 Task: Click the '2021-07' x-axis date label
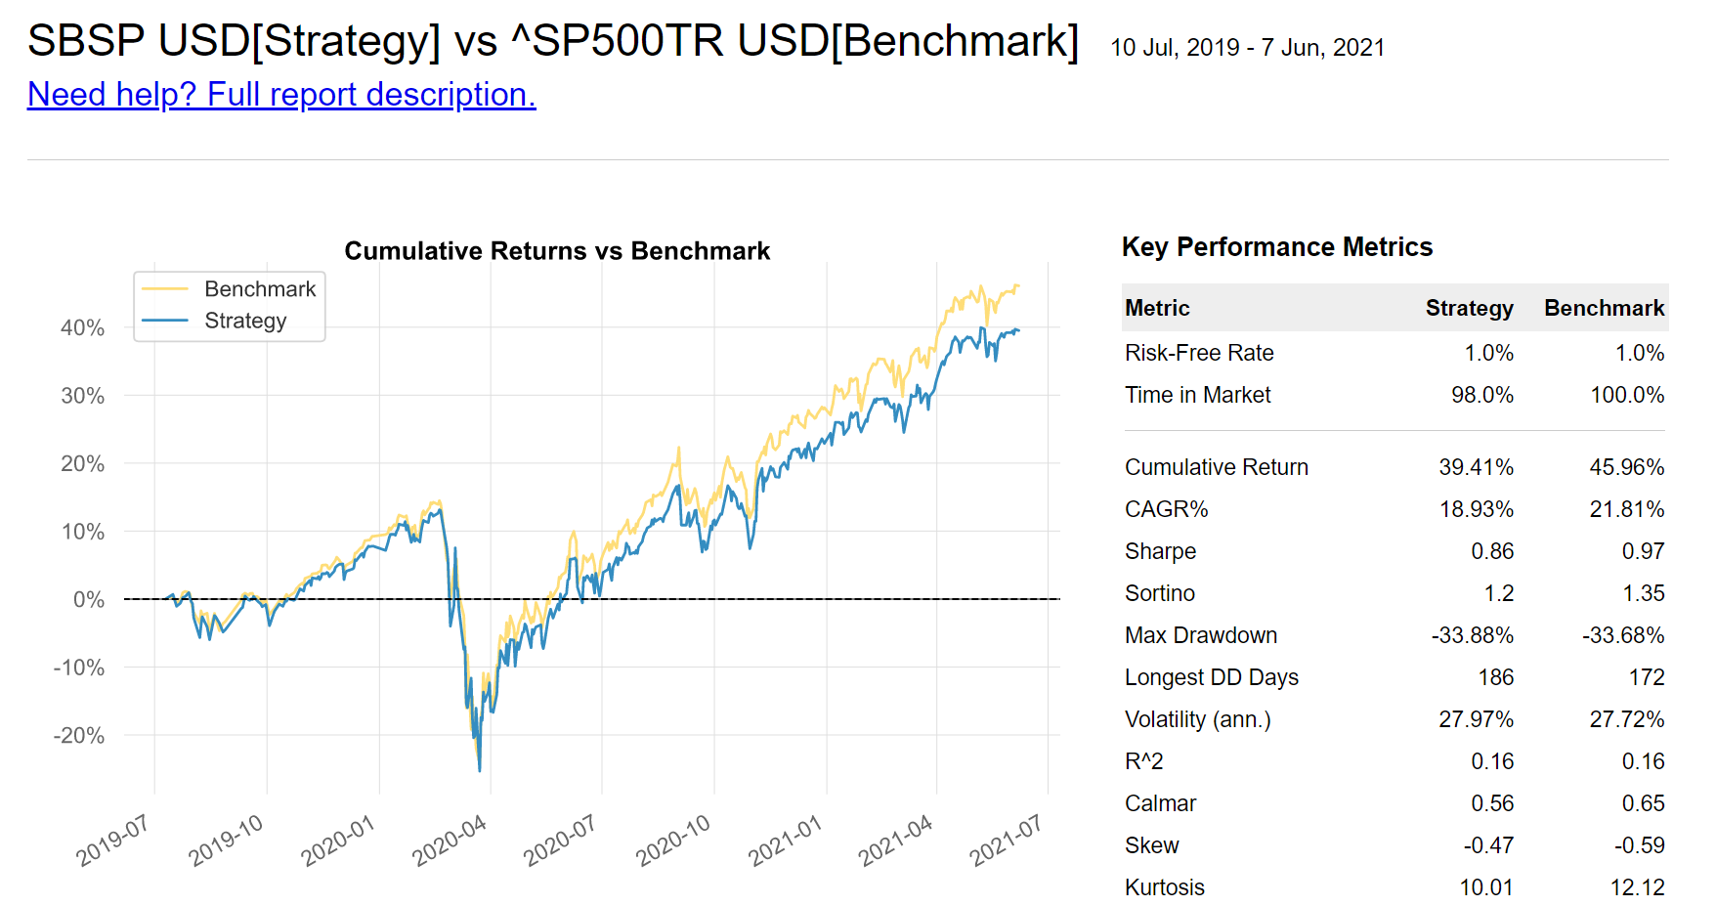click(1007, 841)
